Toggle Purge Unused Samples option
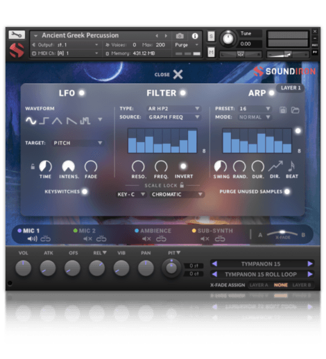326x359 pixels. [287, 191]
